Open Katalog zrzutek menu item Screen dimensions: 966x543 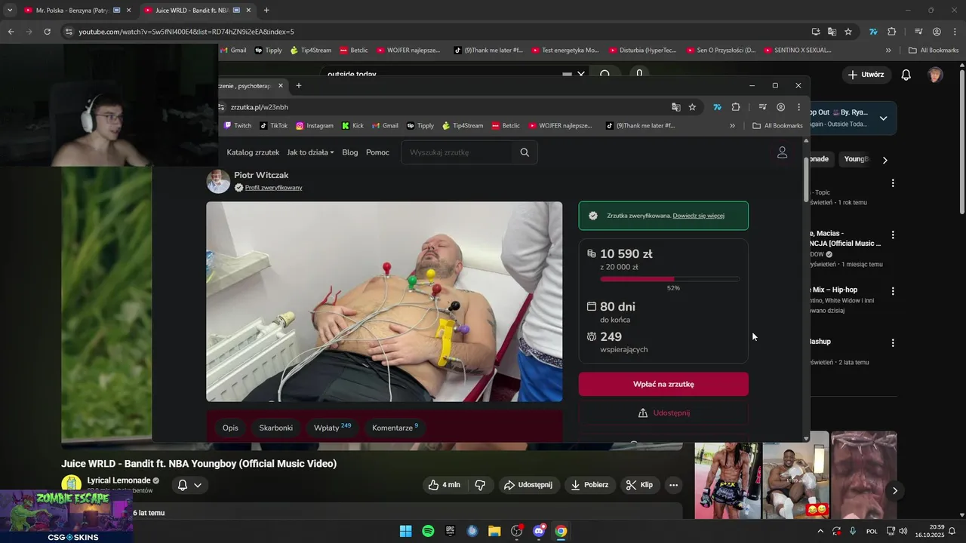[253, 152]
